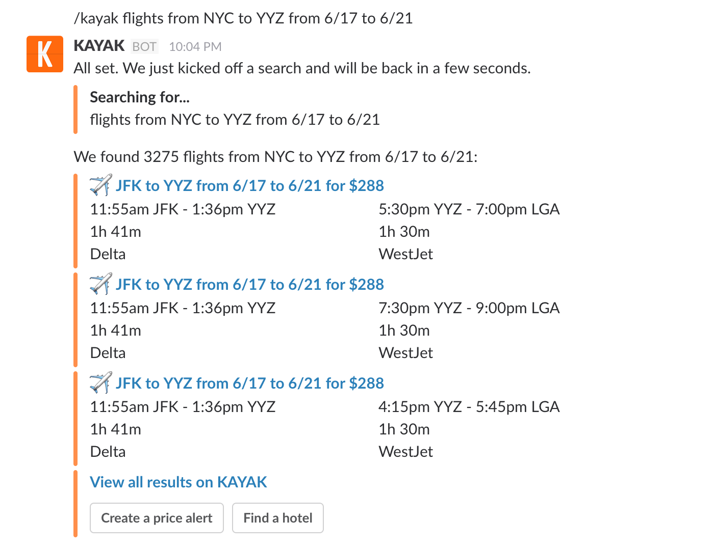Click the BOT badge label
The width and height of the screenshot is (714, 548).
144,47
